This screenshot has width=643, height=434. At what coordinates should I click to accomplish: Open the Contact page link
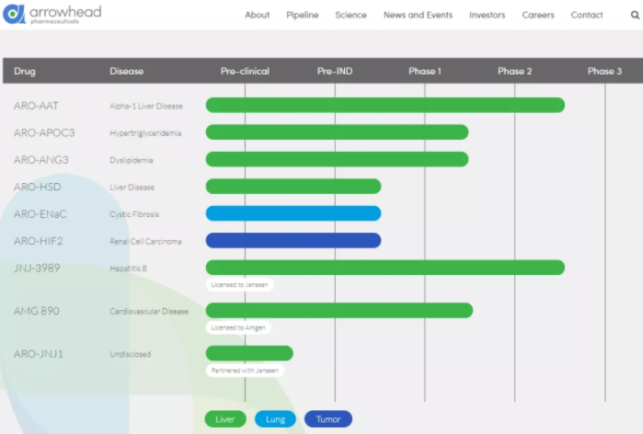[587, 15]
